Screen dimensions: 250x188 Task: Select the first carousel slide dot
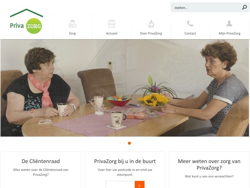tap(120, 143)
